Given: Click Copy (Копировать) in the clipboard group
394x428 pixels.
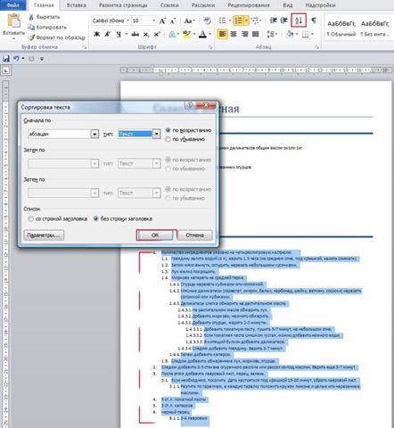Looking at the screenshot, I should pos(47,28).
